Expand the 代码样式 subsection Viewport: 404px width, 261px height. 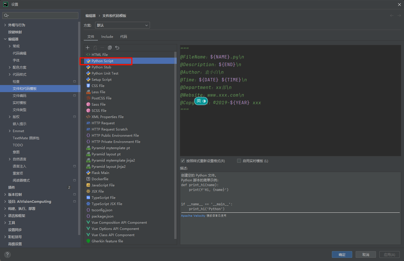[10, 75]
